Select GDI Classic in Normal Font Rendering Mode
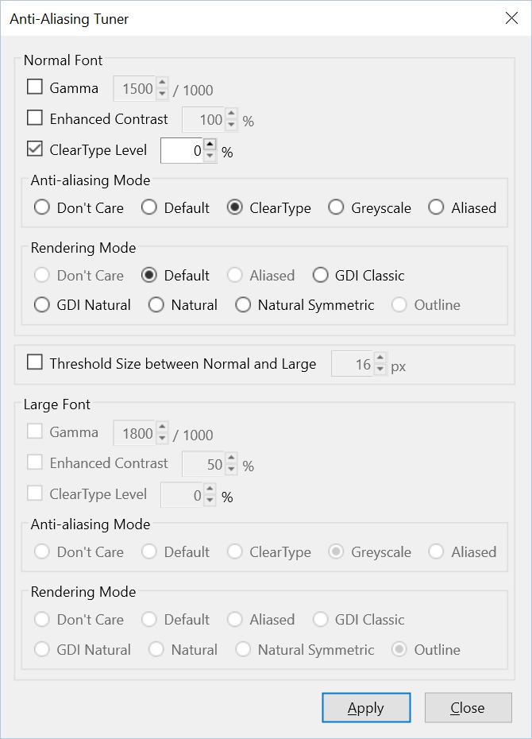Screen dimensions: 532x739 [x=321, y=275]
